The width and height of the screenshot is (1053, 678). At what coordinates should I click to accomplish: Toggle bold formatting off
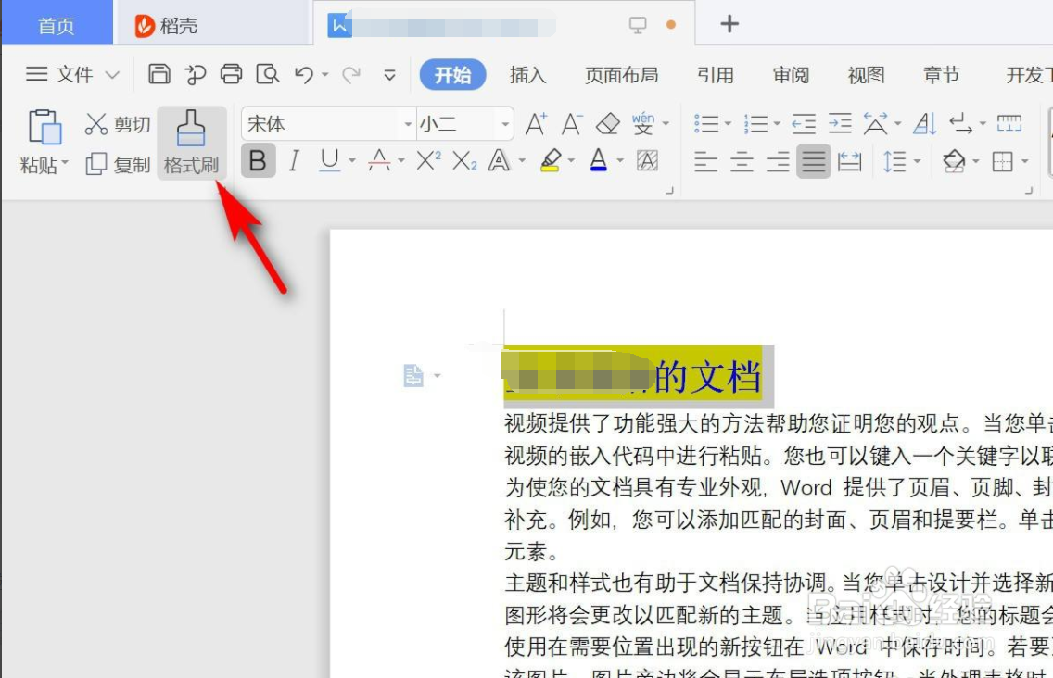click(257, 160)
